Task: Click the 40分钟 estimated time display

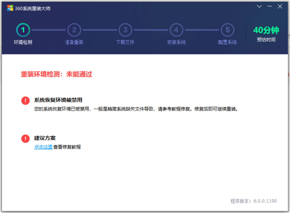Action: pyautogui.click(x=266, y=30)
